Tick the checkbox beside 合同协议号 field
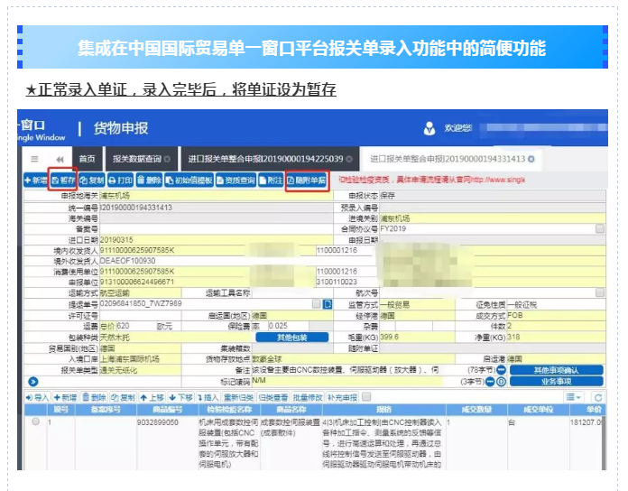Image resolution: width=628 pixels, height=491 pixels. pyautogui.click(x=599, y=229)
